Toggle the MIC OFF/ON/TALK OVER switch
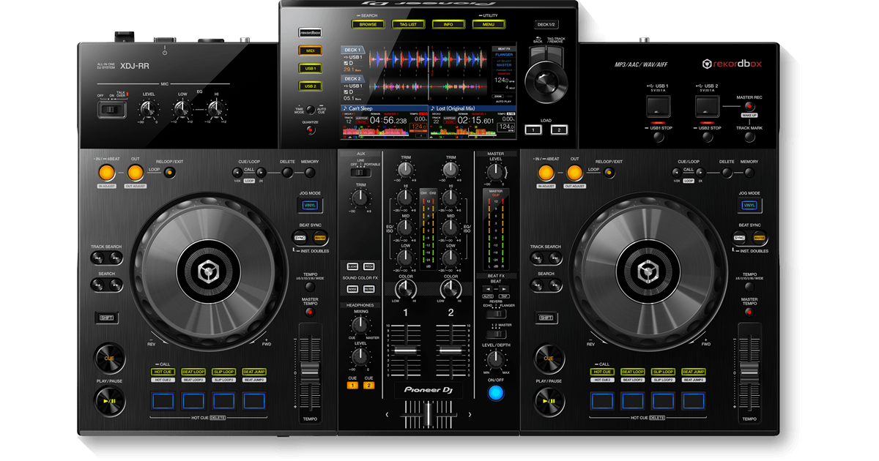This screenshot has width=879, height=461. 112,110
